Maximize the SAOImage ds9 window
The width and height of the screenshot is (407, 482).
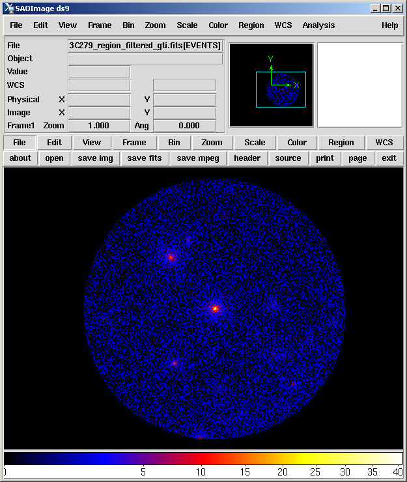(x=386, y=8)
